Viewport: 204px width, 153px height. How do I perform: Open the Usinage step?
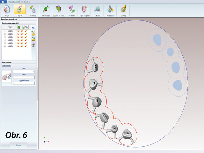pos(123,10)
